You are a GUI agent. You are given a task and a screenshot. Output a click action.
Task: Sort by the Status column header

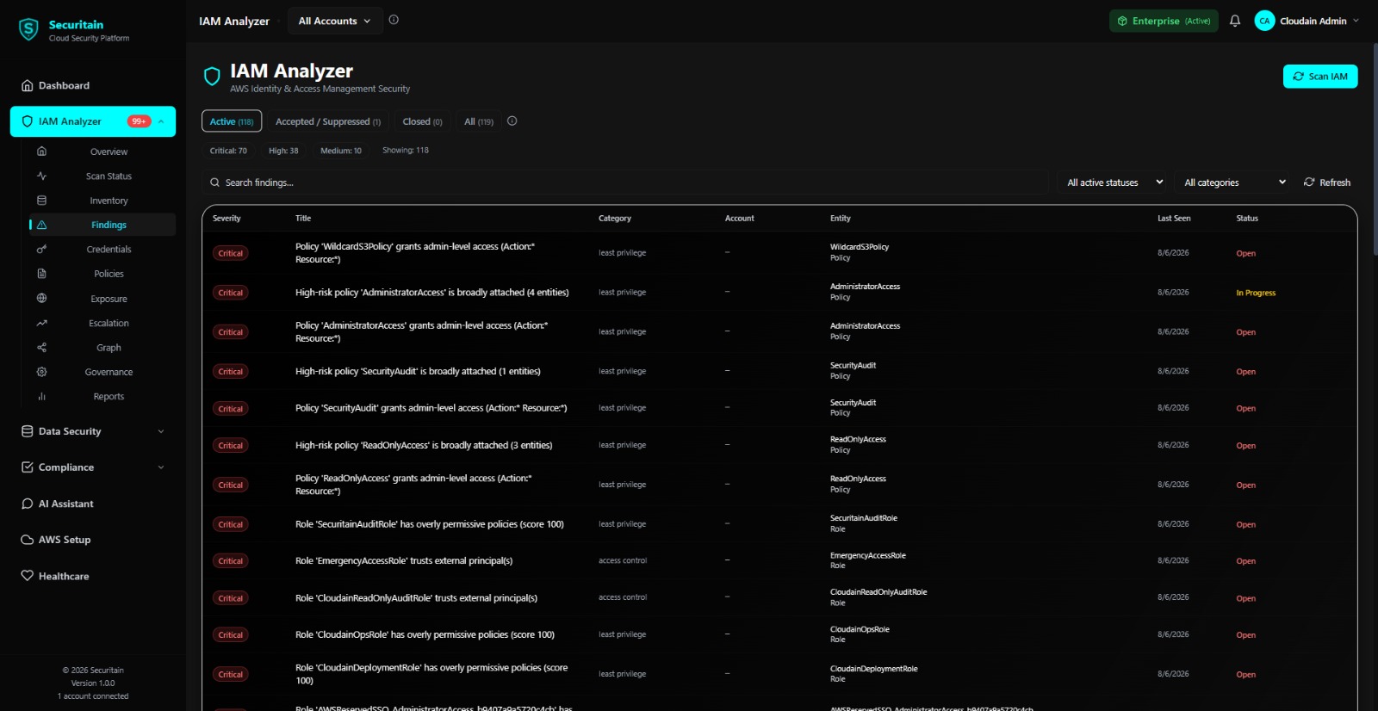(x=1247, y=219)
